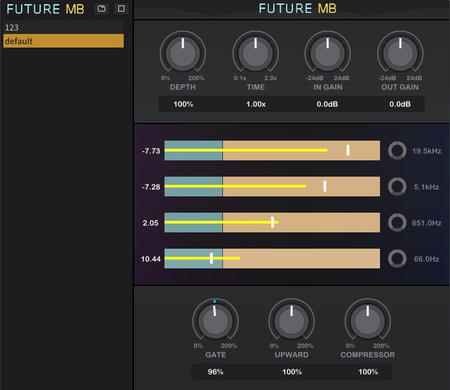450x390 pixels.
Task: Click the TIME value 1.00x field
Action: [x=256, y=104]
